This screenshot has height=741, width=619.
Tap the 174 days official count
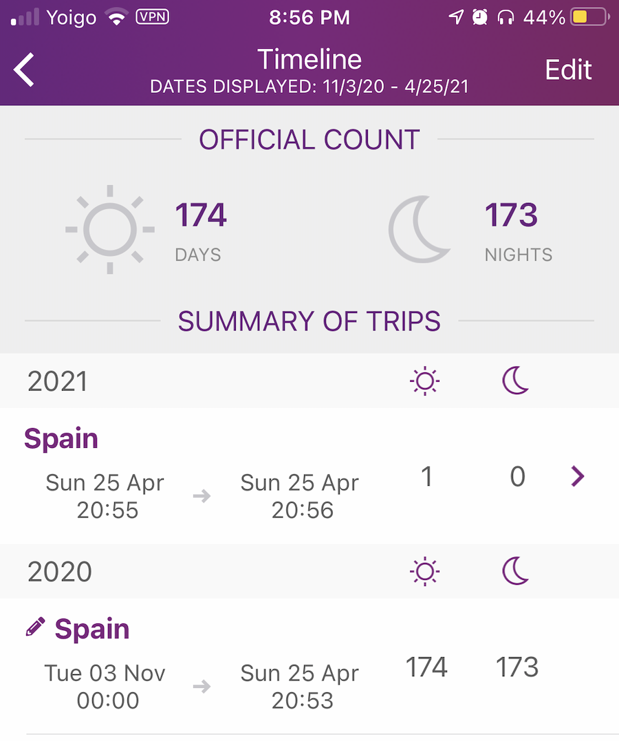point(201,215)
